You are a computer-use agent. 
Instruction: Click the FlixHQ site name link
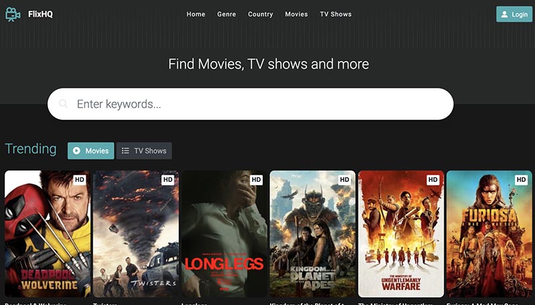(41, 14)
